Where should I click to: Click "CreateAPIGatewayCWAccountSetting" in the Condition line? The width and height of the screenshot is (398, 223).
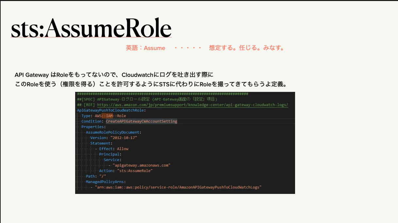(x=141, y=121)
